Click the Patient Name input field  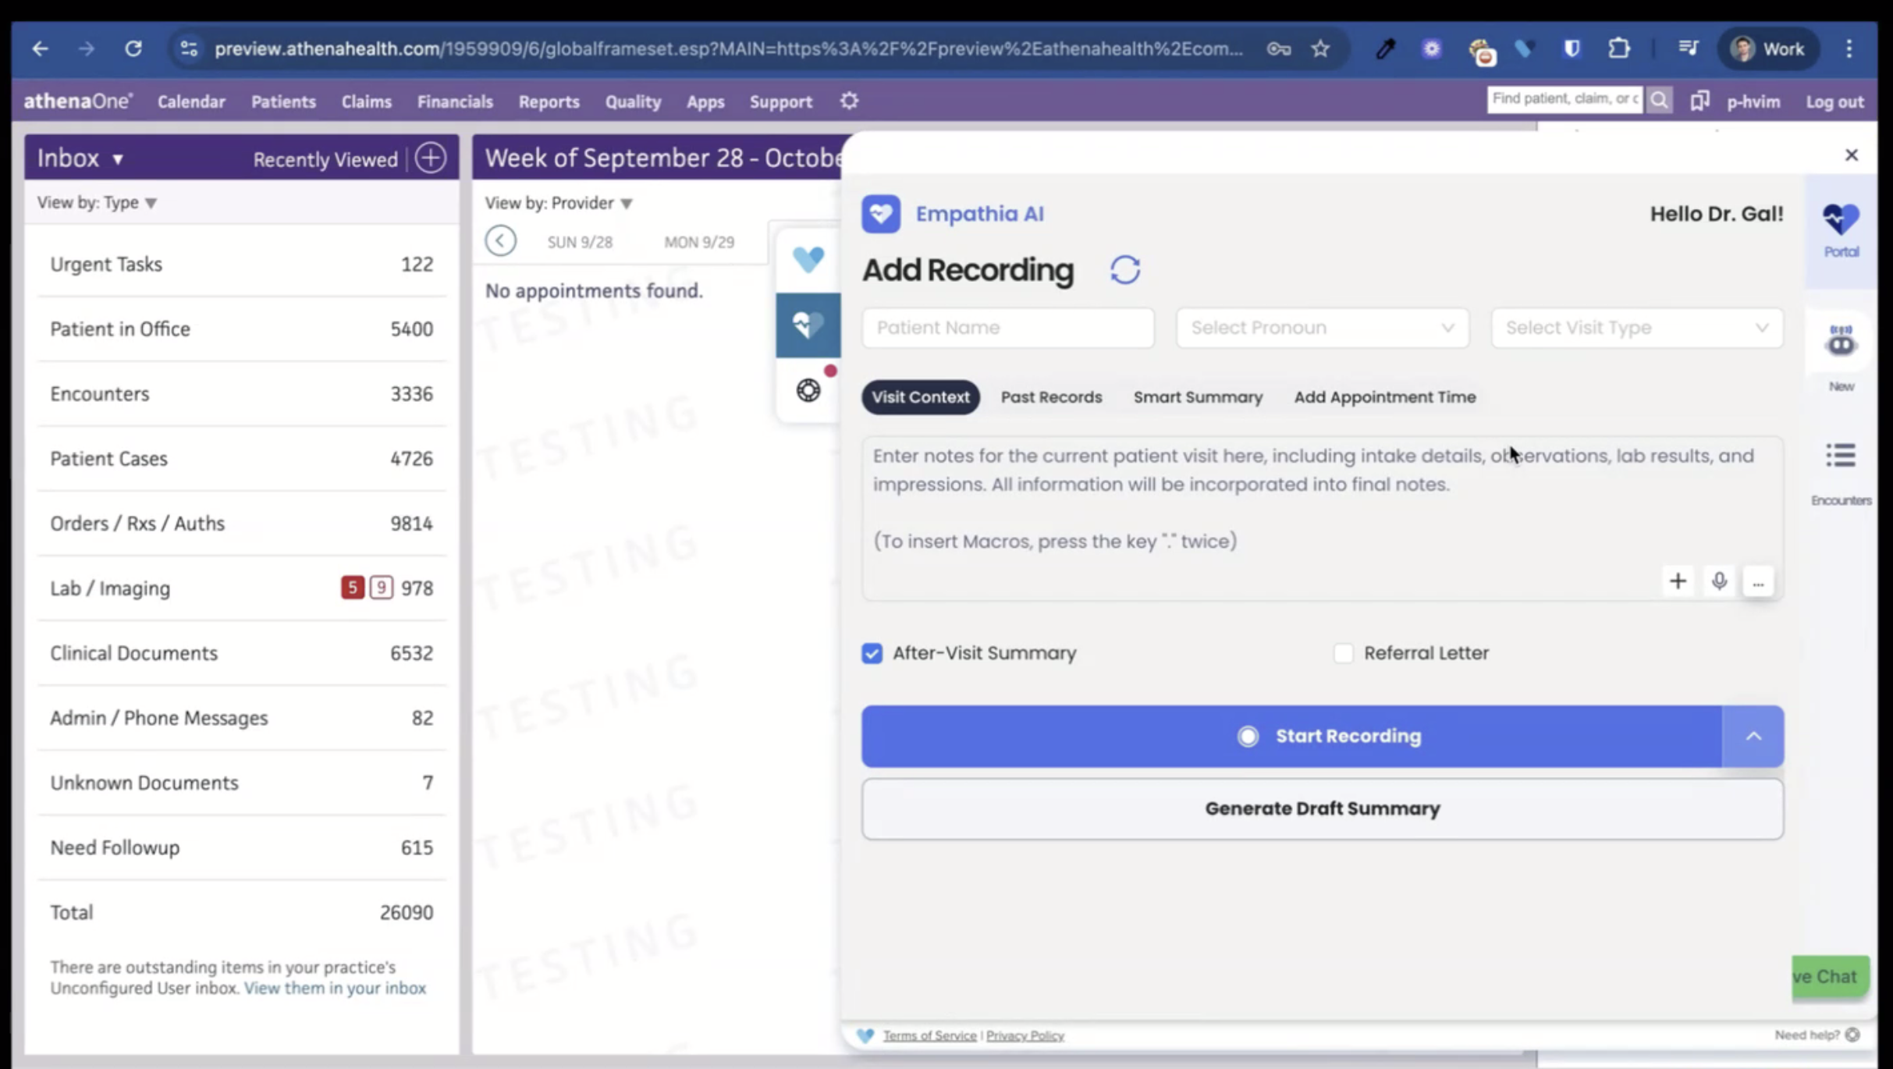1007,328
